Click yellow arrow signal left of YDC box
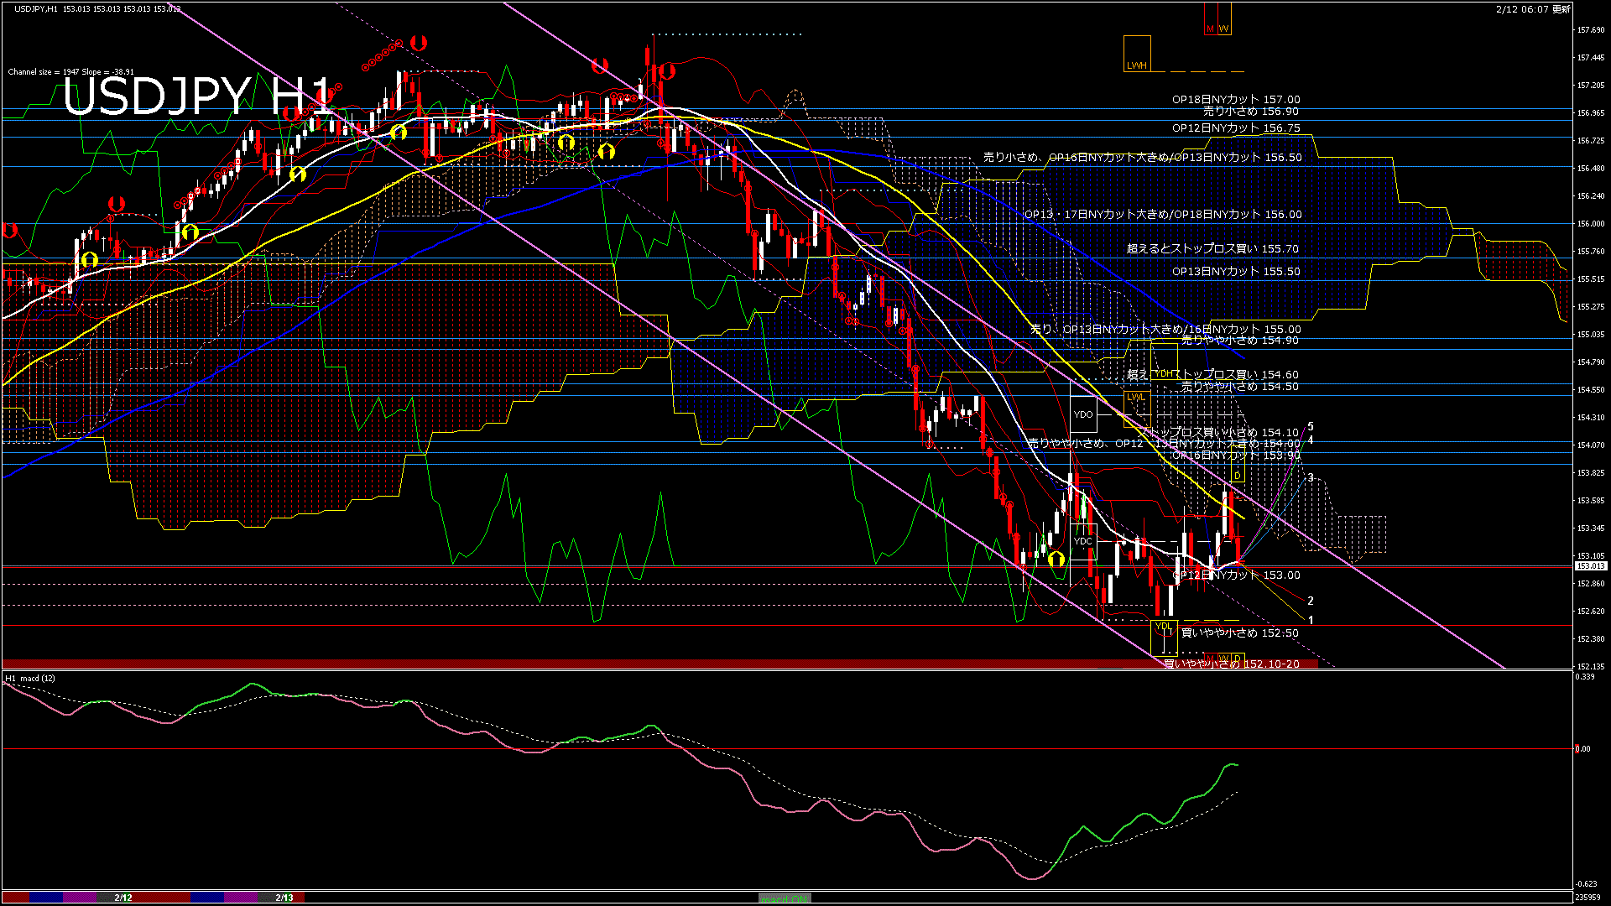 click(x=1056, y=559)
